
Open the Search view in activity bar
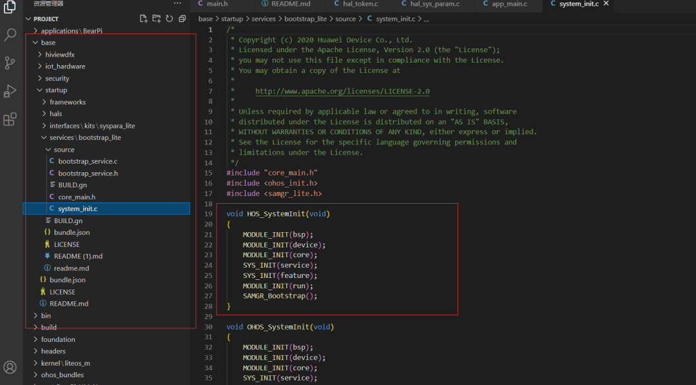10,35
